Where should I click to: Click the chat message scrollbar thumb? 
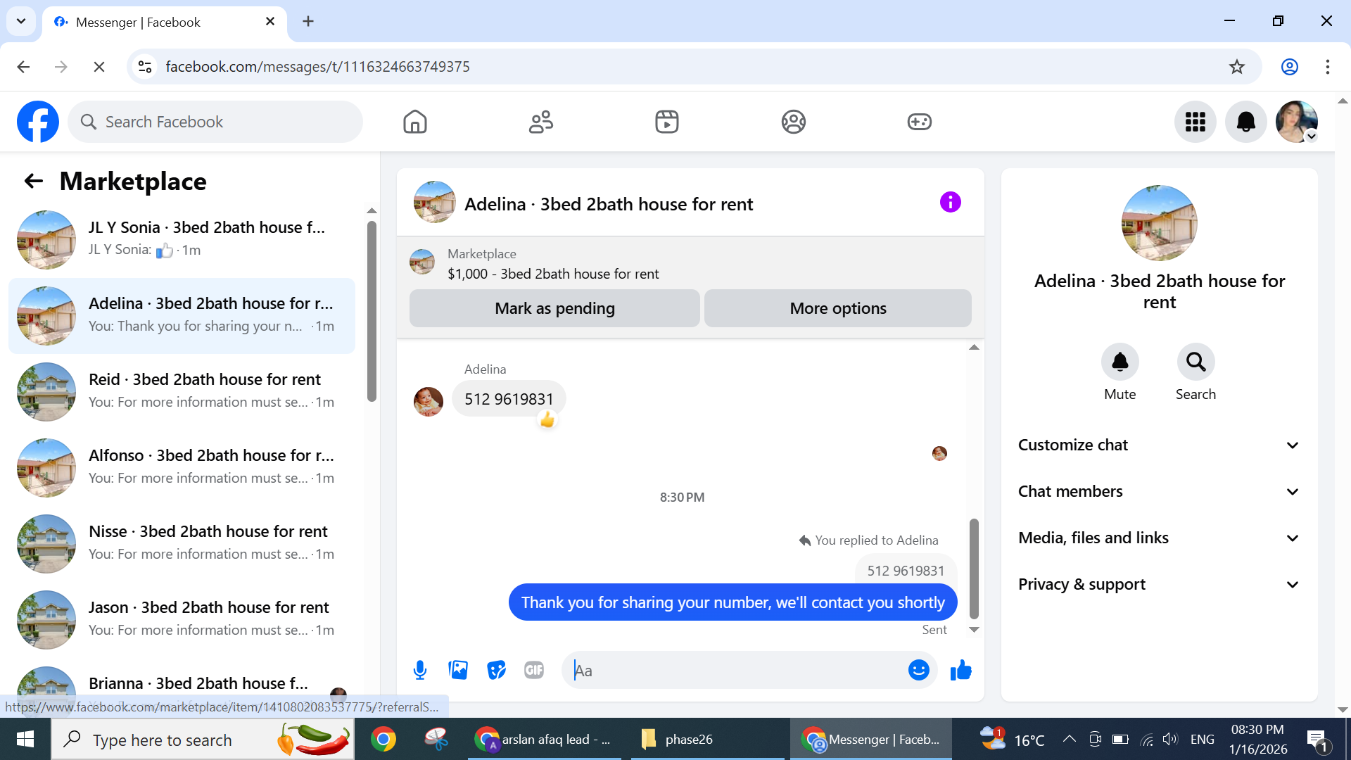[x=974, y=569]
